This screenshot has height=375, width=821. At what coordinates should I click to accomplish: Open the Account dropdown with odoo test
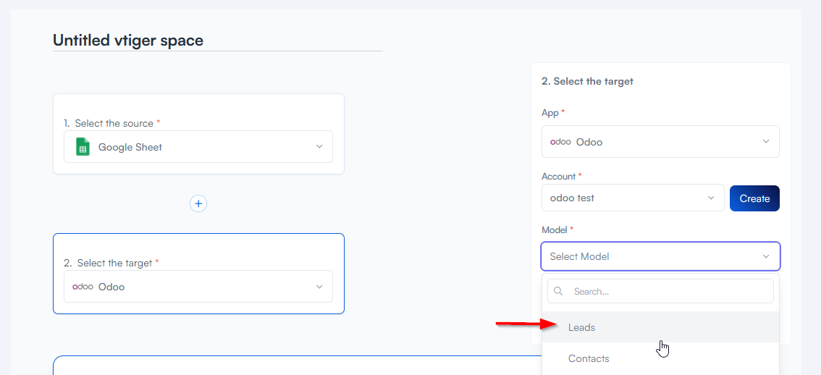coord(632,198)
